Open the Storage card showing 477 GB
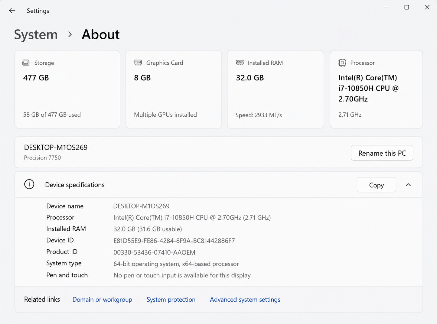This screenshot has height=324, width=437. pyautogui.click(x=67, y=89)
